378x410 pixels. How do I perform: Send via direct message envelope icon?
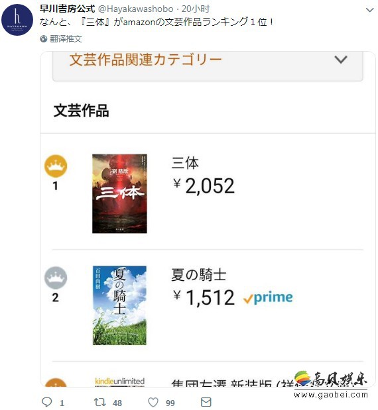point(206,402)
